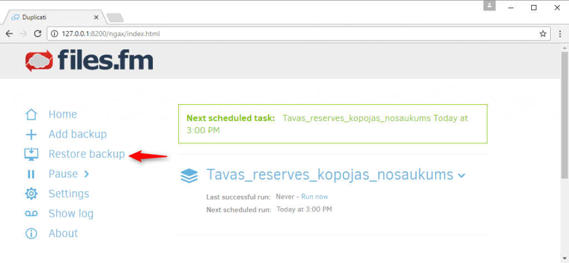
Task: Open the Settings menu item
Action: pyautogui.click(x=69, y=194)
